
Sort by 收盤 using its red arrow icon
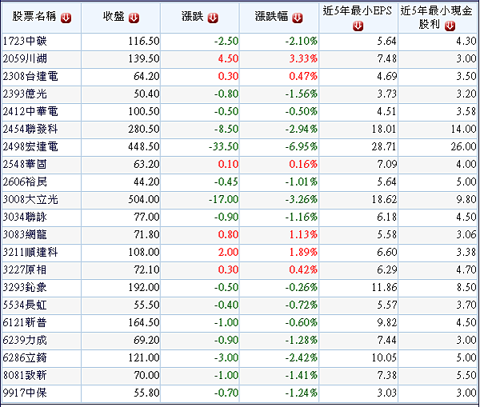pyautogui.click(x=134, y=18)
